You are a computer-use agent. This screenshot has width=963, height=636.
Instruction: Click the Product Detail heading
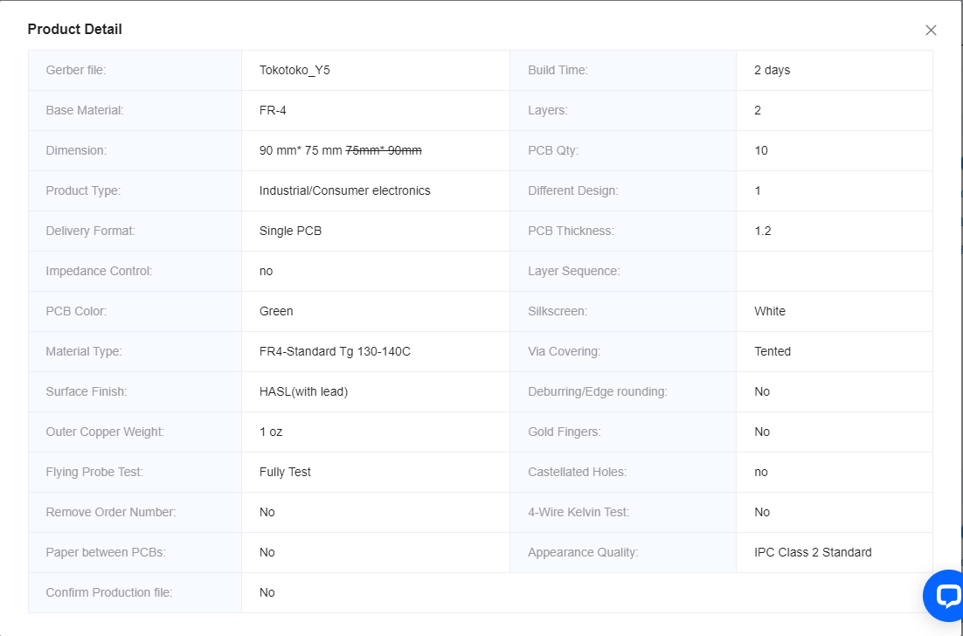pos(75,29)
